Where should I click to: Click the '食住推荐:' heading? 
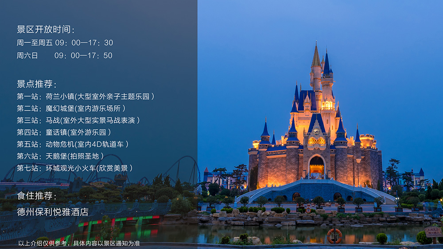click(36, 195)
